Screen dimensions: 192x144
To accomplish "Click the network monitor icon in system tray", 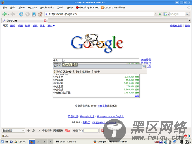I will 175,142.
